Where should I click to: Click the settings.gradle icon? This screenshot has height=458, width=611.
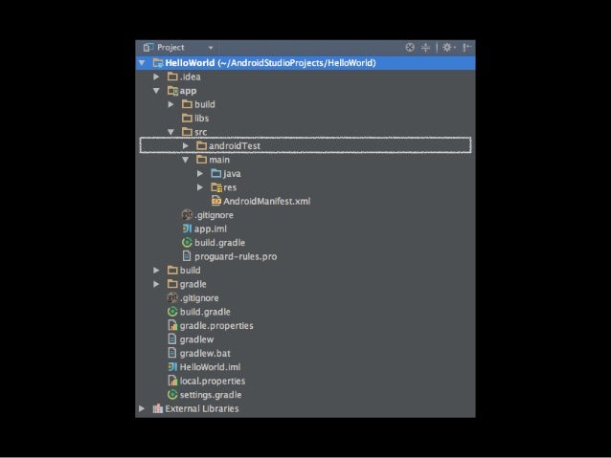pyautogui.click(x=172, y=395)
